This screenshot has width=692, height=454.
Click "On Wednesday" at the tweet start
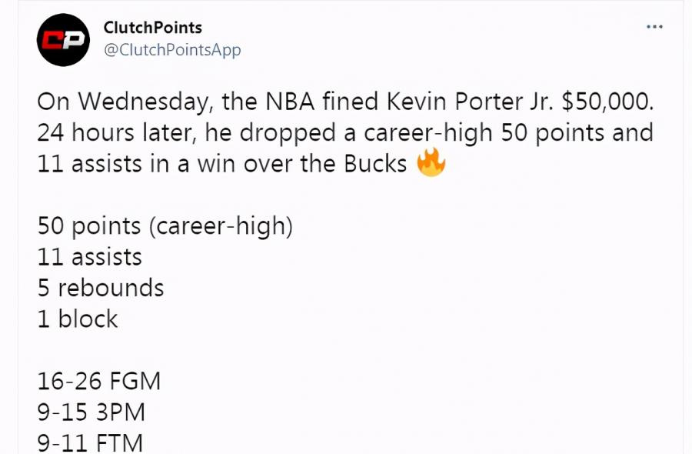pos(122,102)
